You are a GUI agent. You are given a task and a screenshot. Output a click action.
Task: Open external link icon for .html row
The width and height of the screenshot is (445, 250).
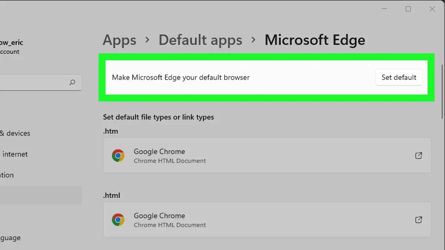(418, 220)
